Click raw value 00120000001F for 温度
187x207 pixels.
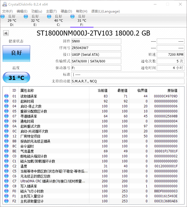click(166, 166)
